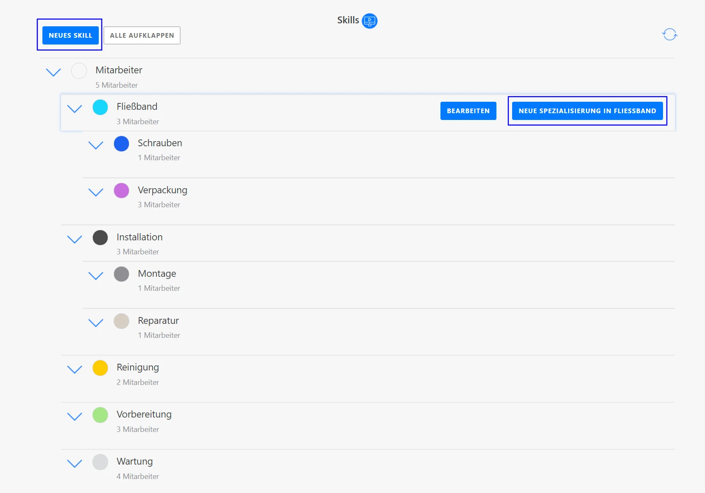The height and width of the screenshot is (493, 705).
Task: Click the New Skill button
Action: [70, 36]
